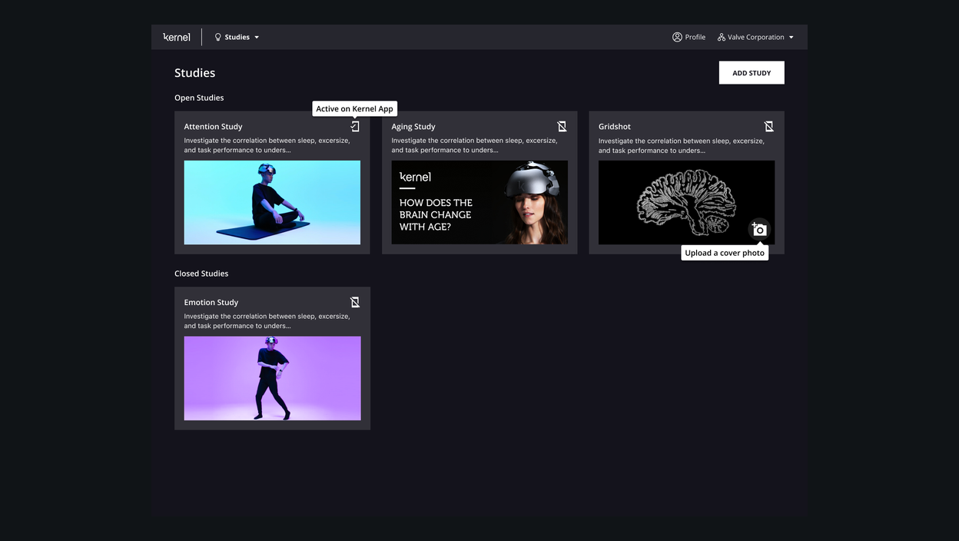Click the upload cover photo camera icon

pos(759,229)
